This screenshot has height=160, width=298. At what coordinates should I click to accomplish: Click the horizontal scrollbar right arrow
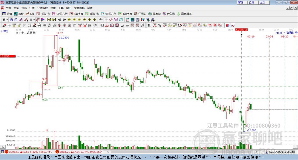(x=256, y=152)
